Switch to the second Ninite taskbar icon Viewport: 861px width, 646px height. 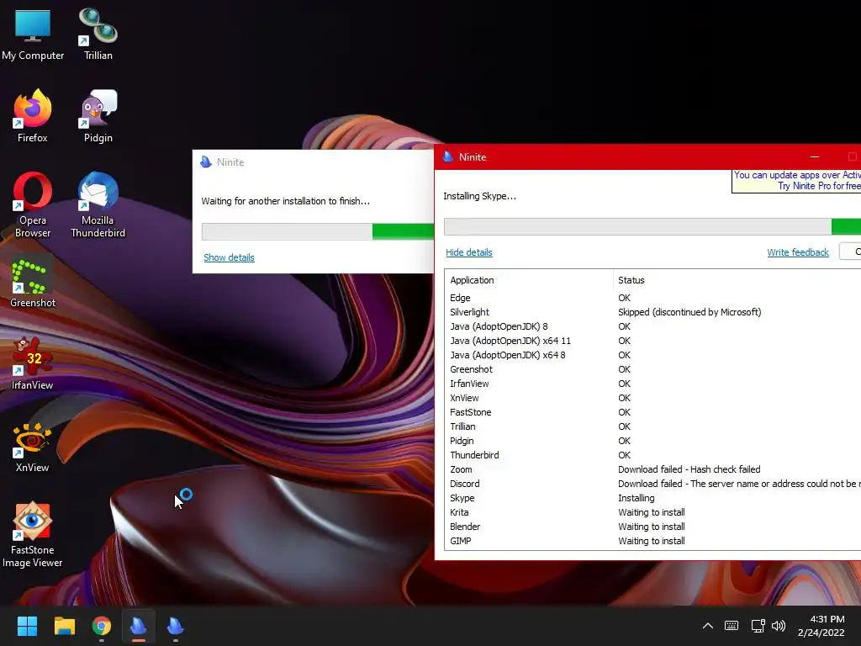(x=175, y=626)
